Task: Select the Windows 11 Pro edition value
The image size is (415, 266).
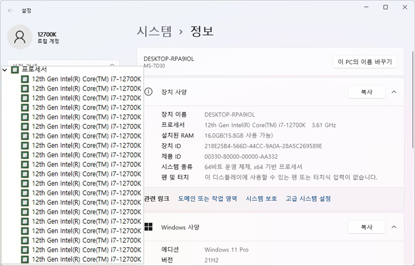Action: (226, 249)
